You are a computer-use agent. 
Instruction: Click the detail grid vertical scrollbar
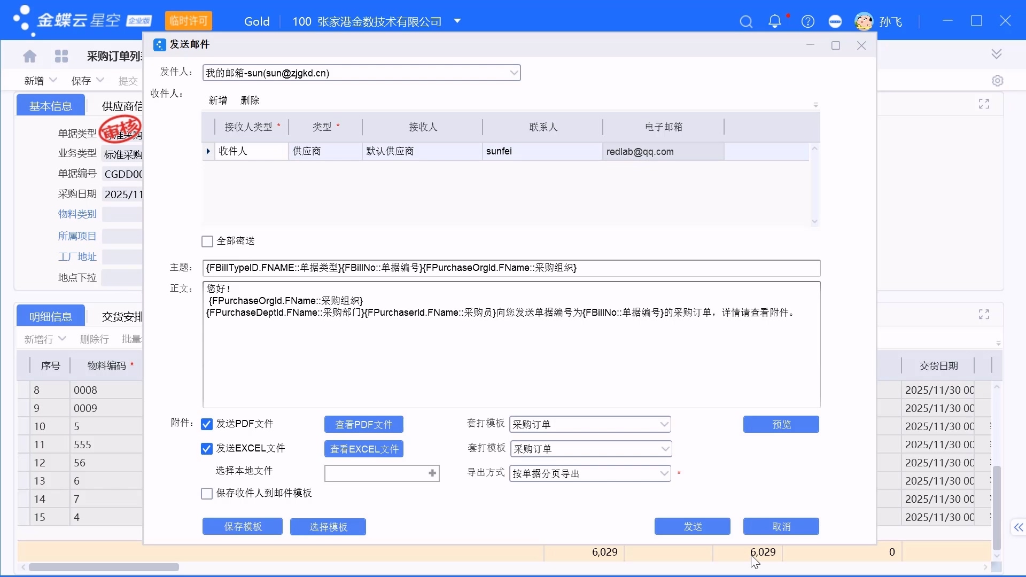997,508
